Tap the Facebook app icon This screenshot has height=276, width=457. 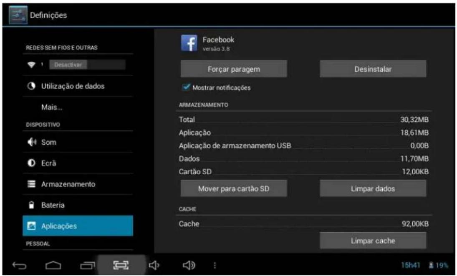pyautogui.click(x=189, y=43)
